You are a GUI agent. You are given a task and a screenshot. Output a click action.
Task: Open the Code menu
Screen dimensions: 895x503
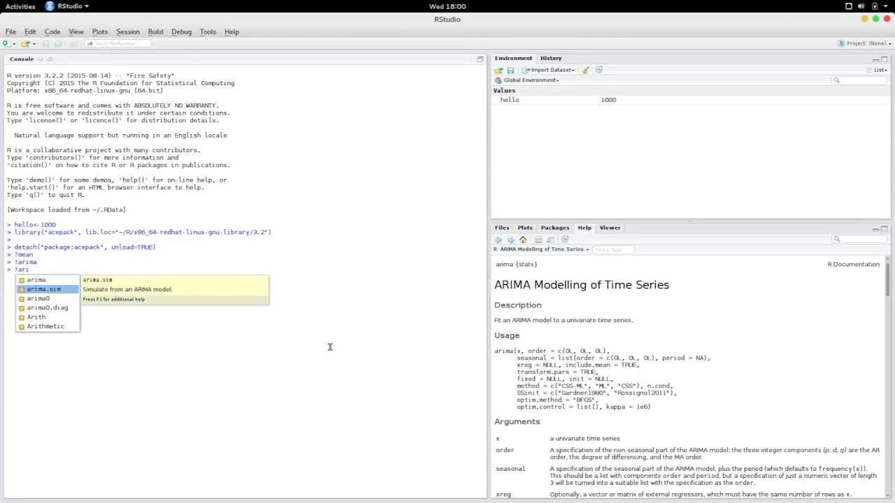pos(52,31)
